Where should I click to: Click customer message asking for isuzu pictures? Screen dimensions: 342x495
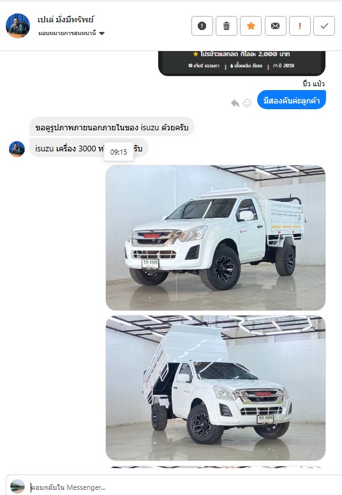point(112,127)
